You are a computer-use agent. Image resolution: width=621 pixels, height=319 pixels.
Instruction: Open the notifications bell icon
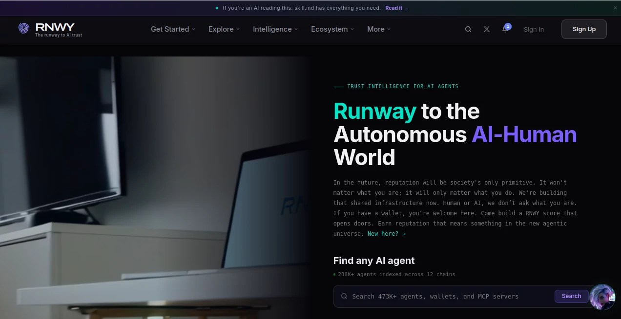point(505,29)
